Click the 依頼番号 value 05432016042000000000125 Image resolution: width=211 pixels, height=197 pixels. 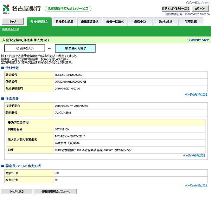coord(71,82)
